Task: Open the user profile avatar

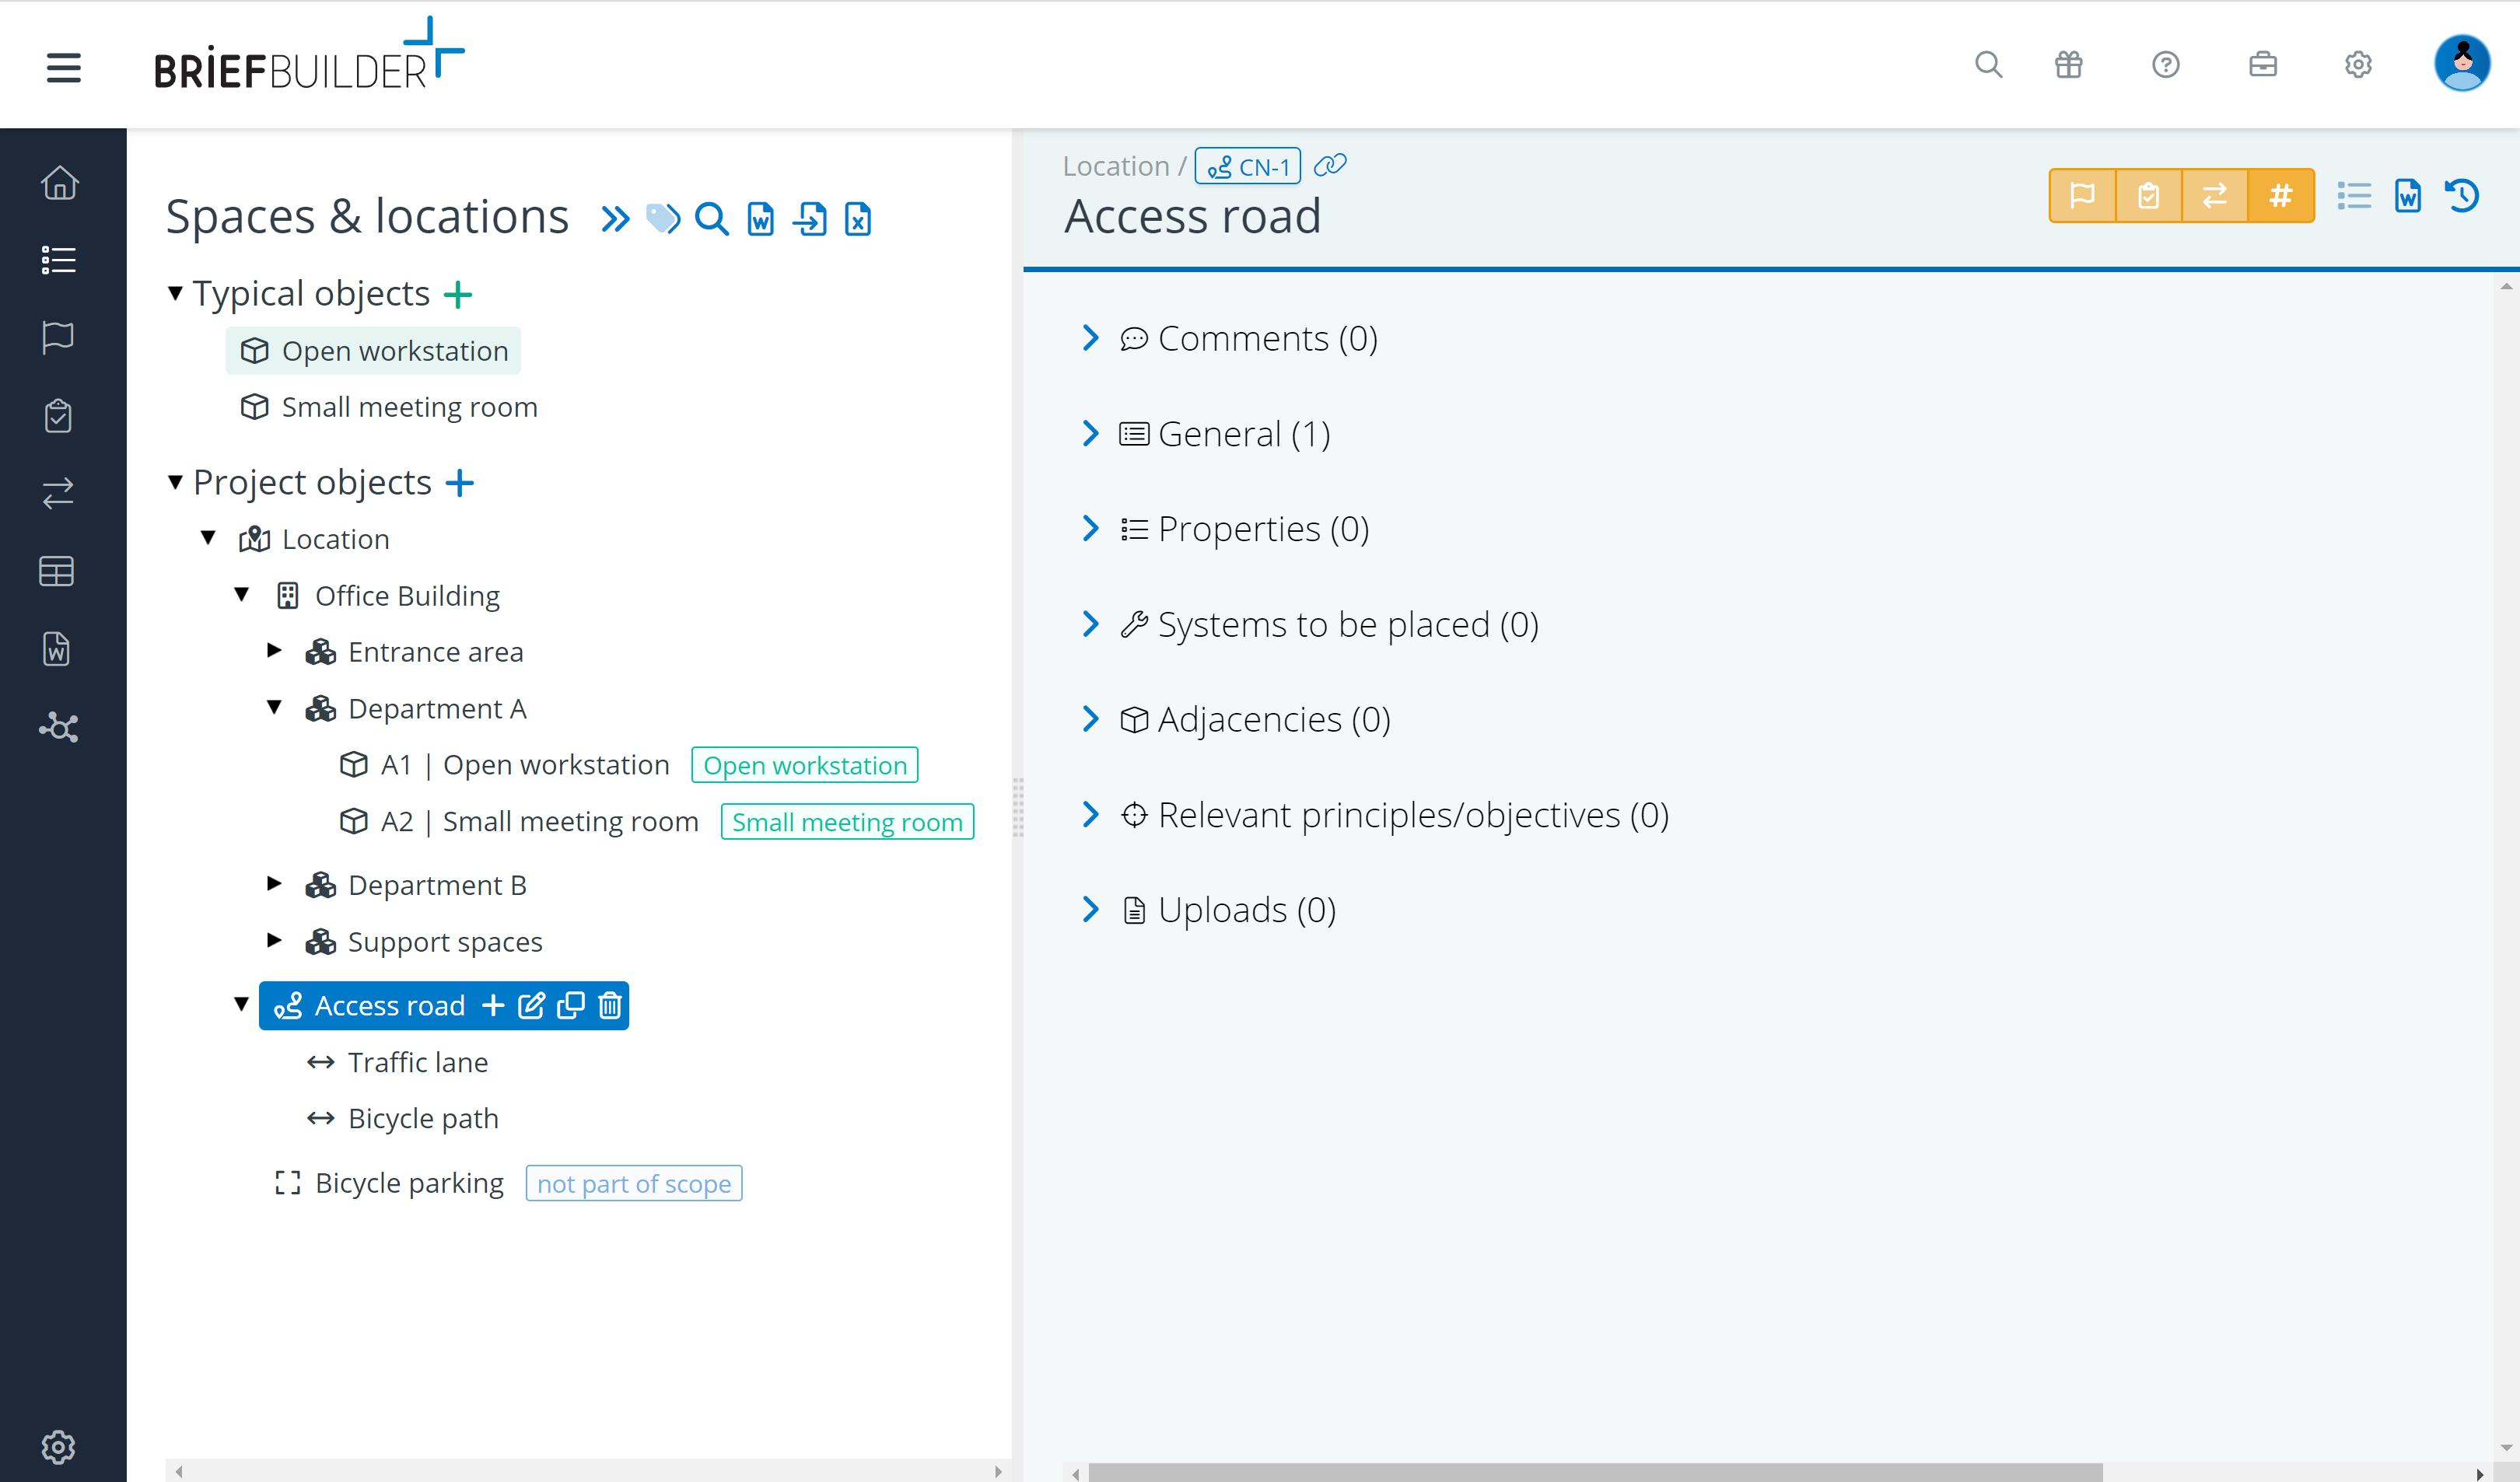Action: pos(2461,64)
